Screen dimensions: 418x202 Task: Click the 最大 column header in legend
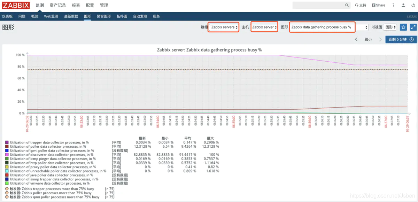[x=211, y=138]
